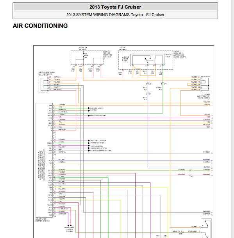Screen dimensions: 234x238
Task: Click the 'EXTERIOR LIGHTS SYSTEM' reference label
Action: 100,151
